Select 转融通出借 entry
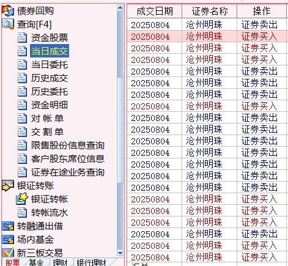288x266 pixels. (40, 226)
